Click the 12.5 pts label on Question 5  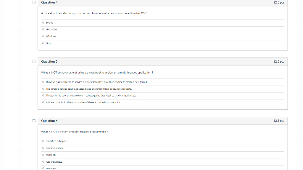point(279,61)
